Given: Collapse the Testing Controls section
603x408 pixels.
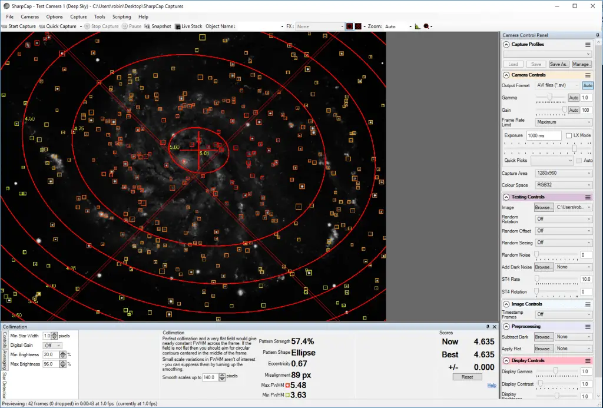Looking at the screenshot, I should (506, 197).
